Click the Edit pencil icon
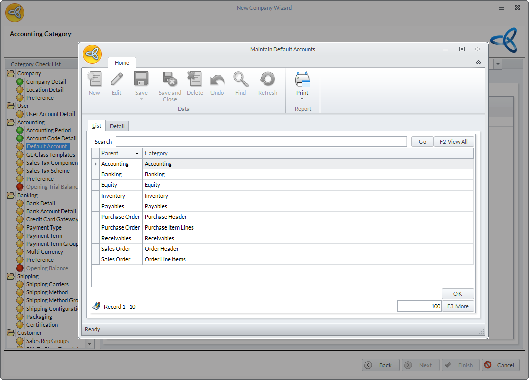Image resolution: width=529 pixels, height=380 pixels. click(x=117, y=80)
